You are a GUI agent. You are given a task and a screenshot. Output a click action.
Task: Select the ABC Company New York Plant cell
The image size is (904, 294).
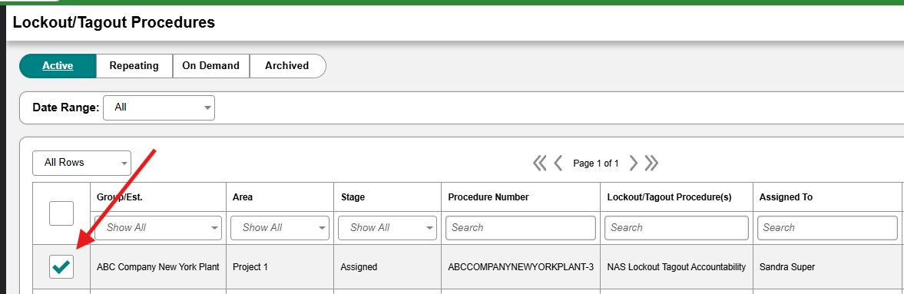(158, 267)
